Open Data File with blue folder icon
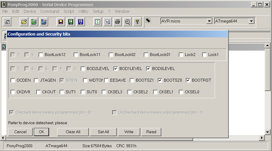272x151 pixels. 44,22
